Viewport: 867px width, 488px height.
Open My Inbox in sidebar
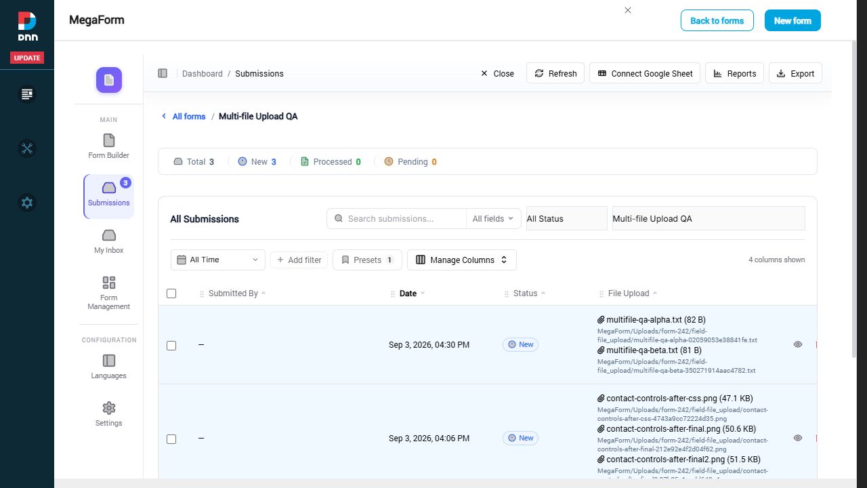pos(109,241)
